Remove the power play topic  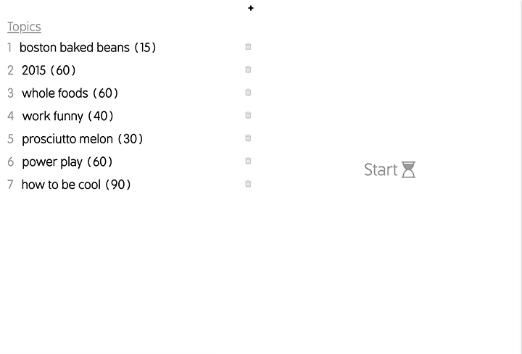(248, 161)
